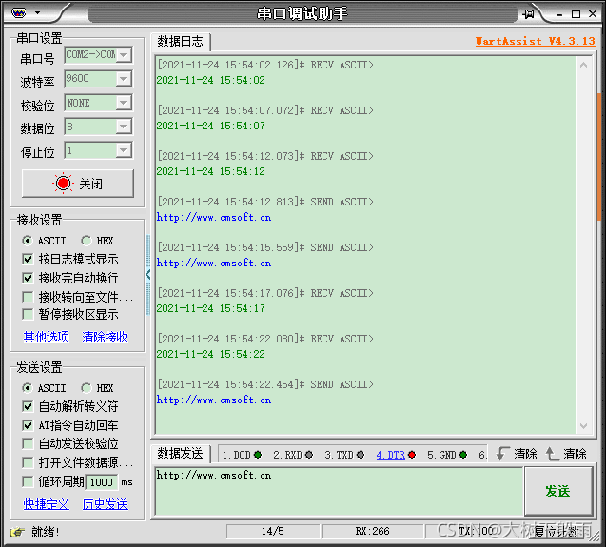Image resolution: width=606 pixels, height=547 pixels.
Task: Click the 关闭 close port button
Action: tap(78, 184)
